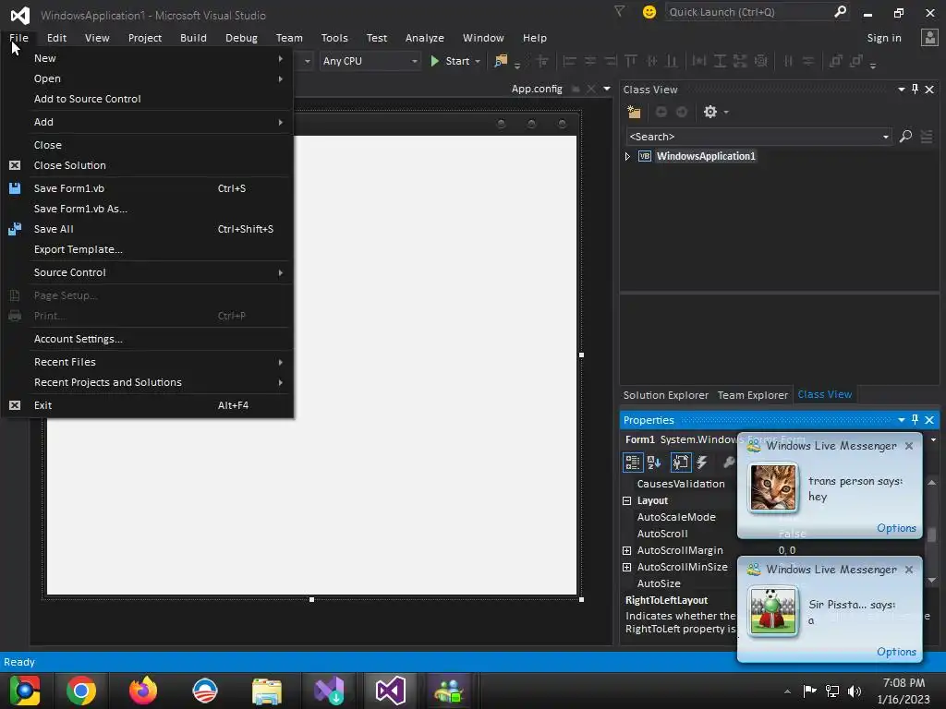Open the Class View search dropdown arrow
946x709 pixels.
[886, 137]
